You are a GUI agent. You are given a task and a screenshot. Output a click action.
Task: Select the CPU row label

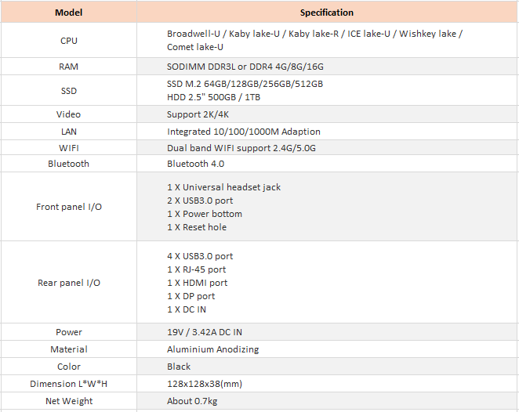pyautogui.click(x=69, y=41)
